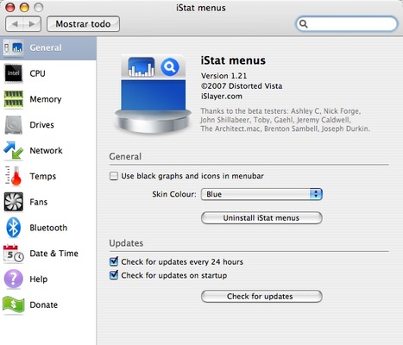Open the Network section label
Image resolution: width=403 pixels, height=345 pixels.
[x=46, y=150]
